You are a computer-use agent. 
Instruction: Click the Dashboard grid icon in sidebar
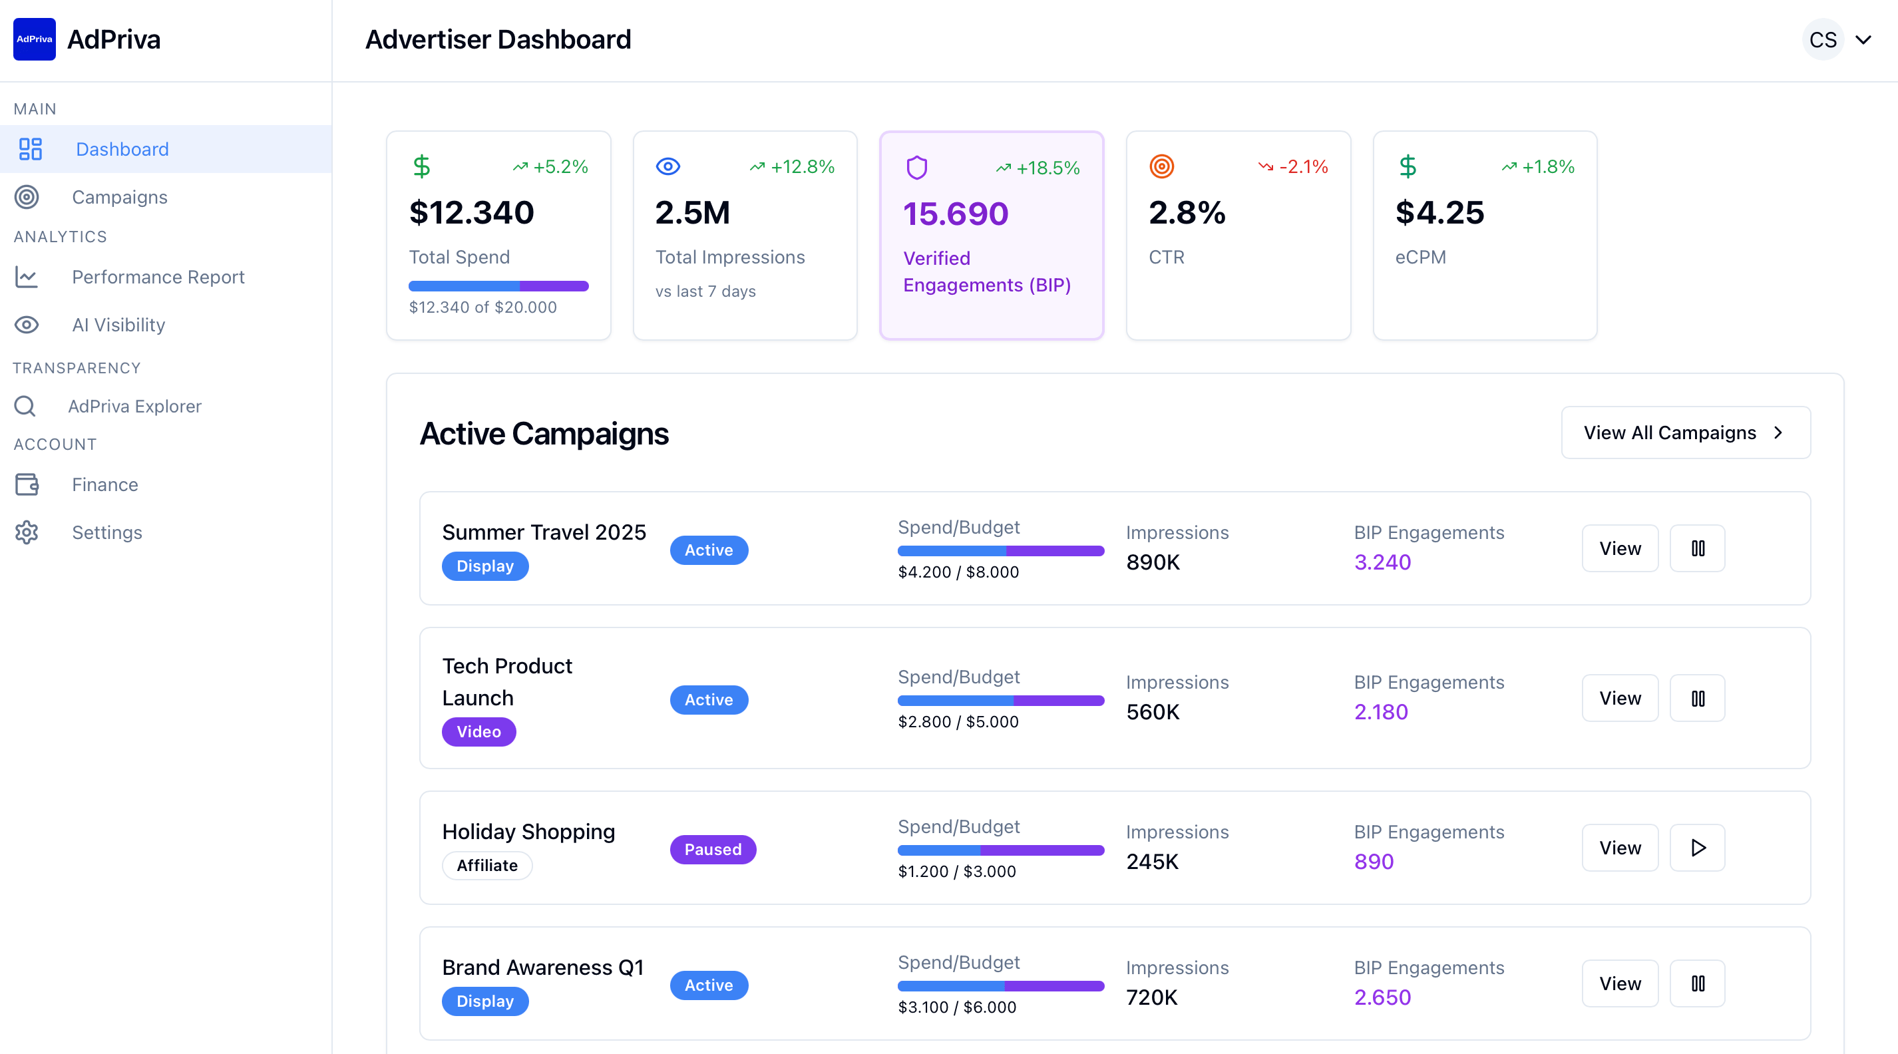(x=30, y=149)
